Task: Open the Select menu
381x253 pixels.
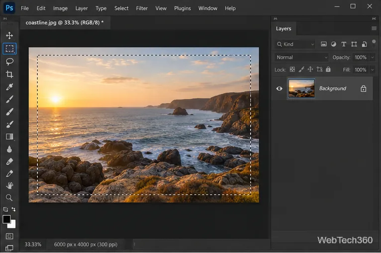Action: click(x=121, y=8)
